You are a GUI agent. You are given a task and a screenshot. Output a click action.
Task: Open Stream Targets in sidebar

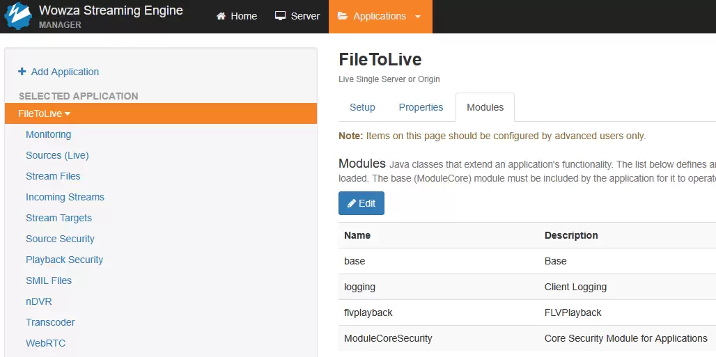59,219
